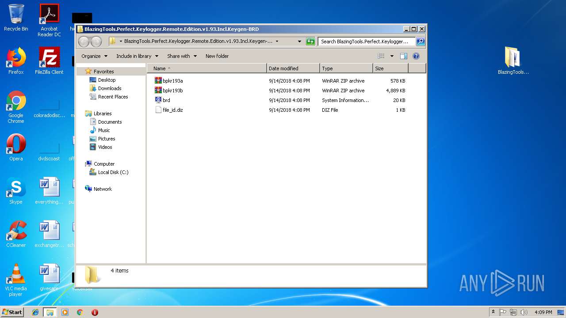Click the Change your view icon
Screen dimensions: 566x318
(x=381, y=56)
